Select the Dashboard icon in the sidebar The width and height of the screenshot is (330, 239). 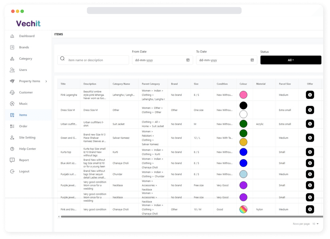click(12, 36)
